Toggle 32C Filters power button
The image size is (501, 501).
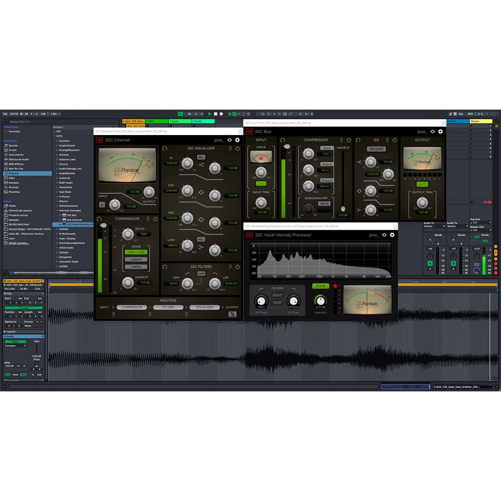pyautogui.click(x=238, y=267)
